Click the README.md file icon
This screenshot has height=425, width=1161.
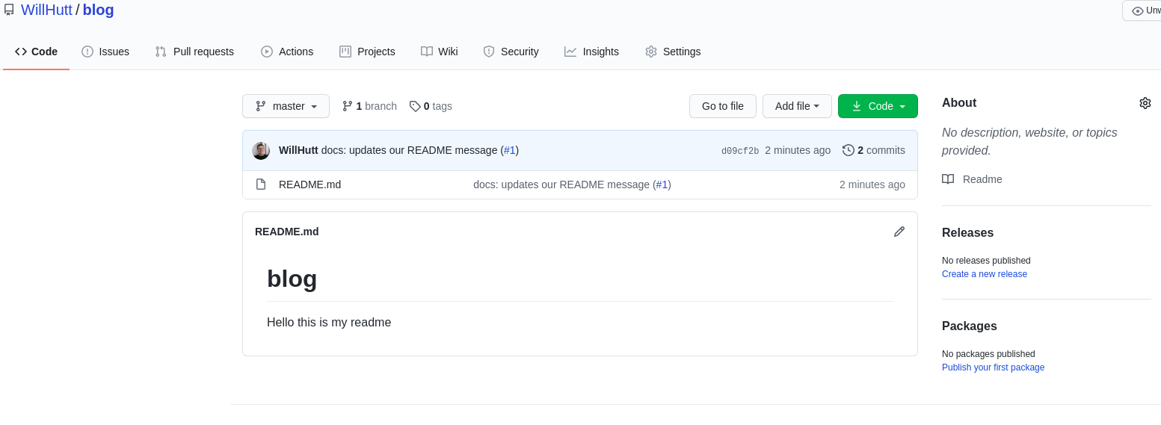pos(261,184)
